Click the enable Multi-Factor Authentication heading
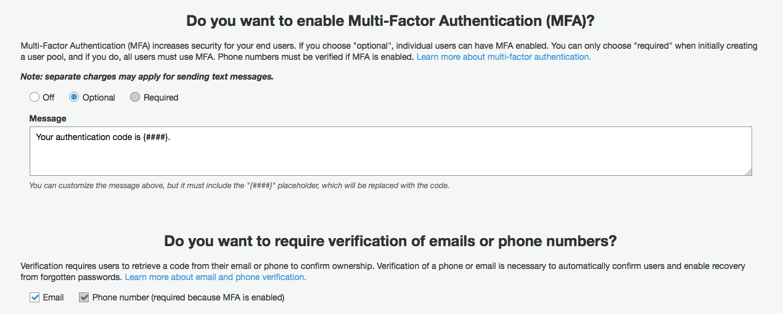 391,20
